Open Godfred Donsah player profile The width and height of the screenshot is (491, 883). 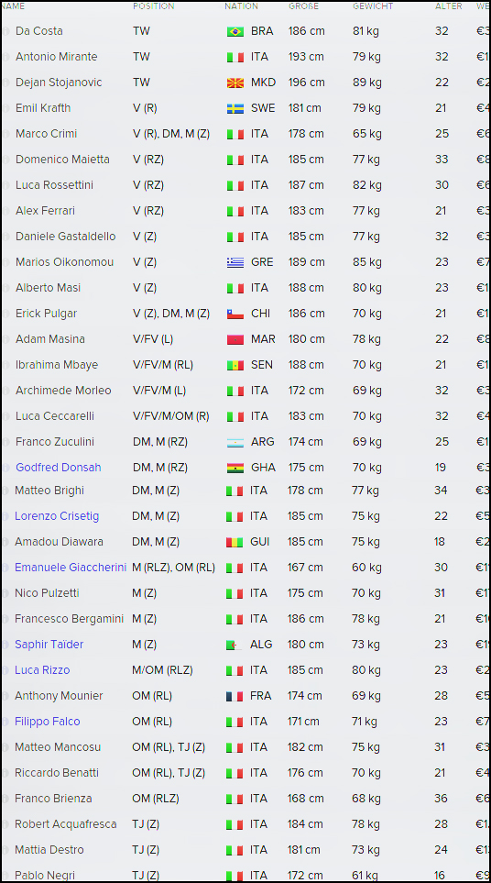pos(59,468)
